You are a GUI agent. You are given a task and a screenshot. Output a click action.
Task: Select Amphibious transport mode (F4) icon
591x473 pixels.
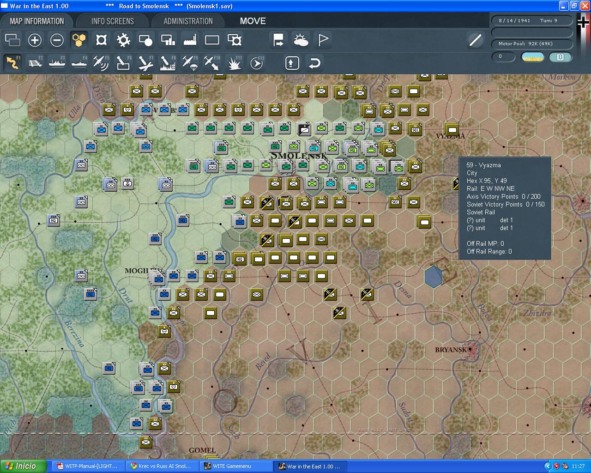pos(79,62)
